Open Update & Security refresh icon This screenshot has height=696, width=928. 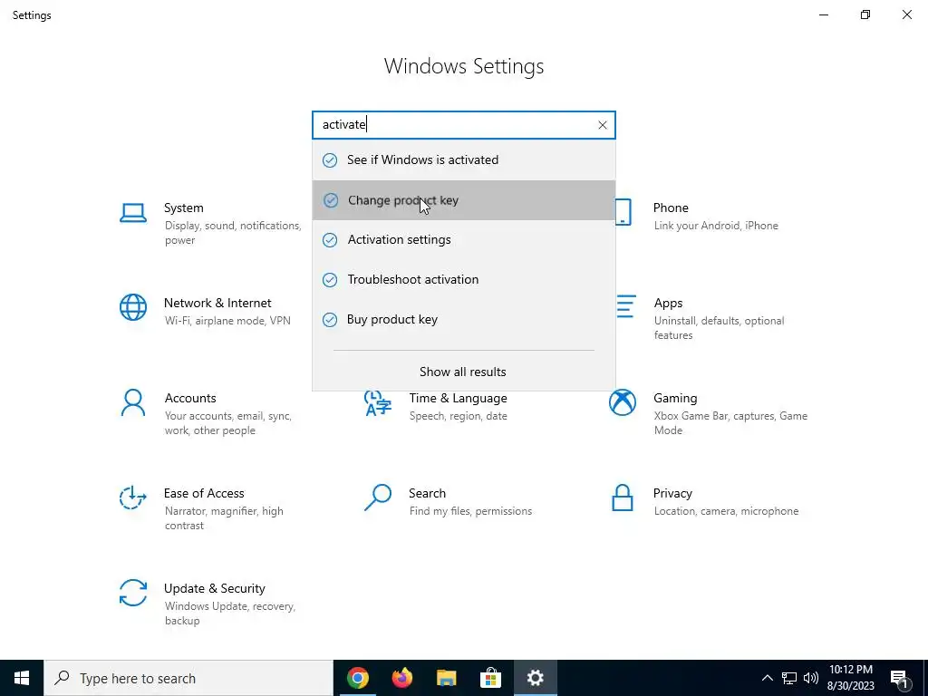(x=133, y=593)
